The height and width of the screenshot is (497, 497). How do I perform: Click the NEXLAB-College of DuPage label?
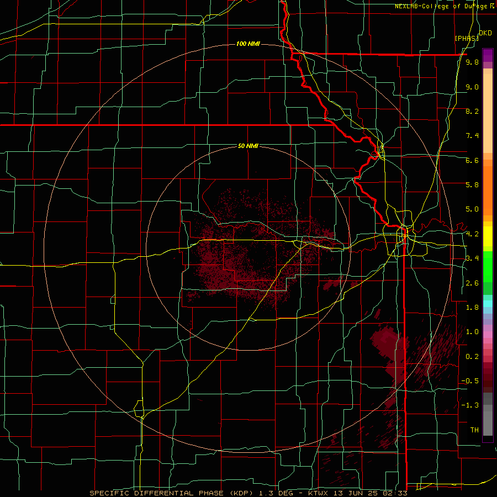point(445,6)
